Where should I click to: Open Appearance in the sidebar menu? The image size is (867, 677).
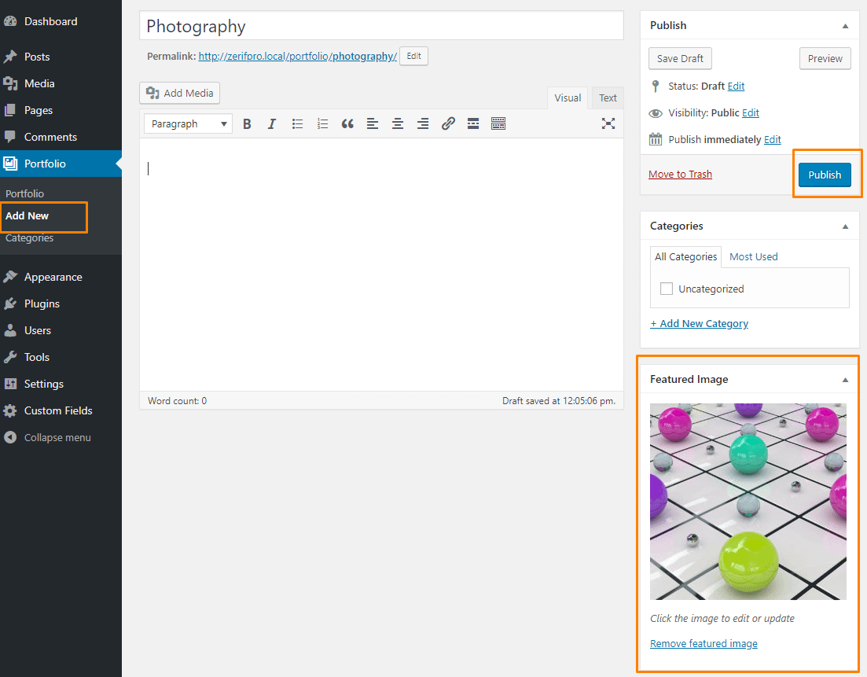tap(53, 277)
